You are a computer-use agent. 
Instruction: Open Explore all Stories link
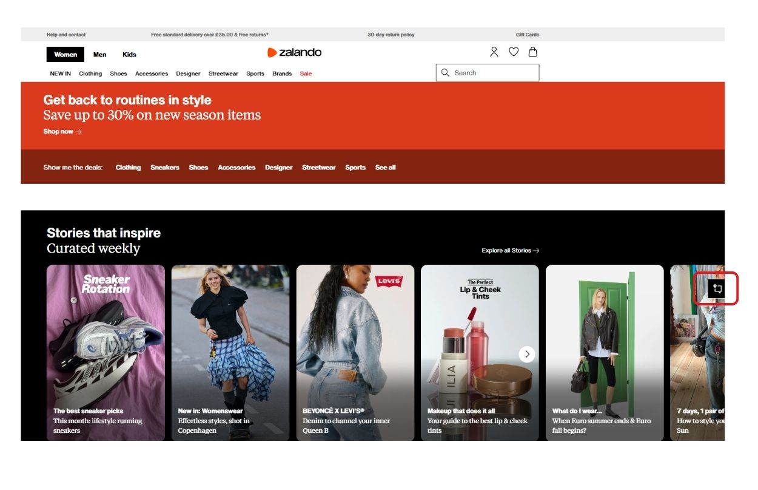pyautogui.click(x=511, y=250)
